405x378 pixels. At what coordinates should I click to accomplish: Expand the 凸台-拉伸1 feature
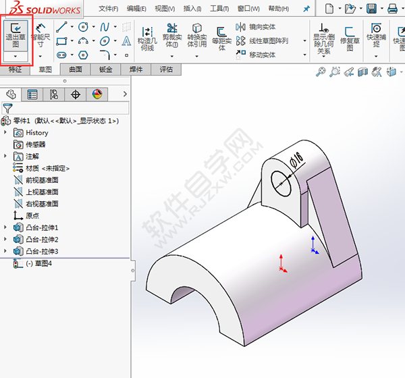pos(5,227)
